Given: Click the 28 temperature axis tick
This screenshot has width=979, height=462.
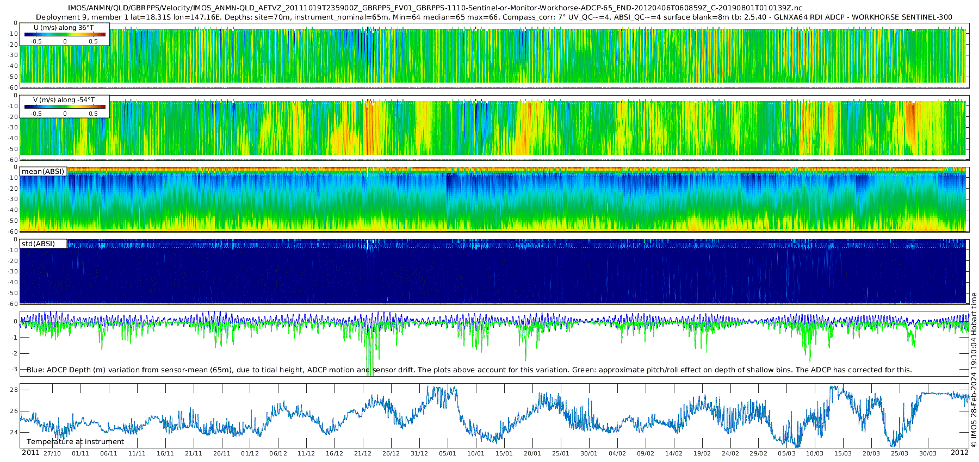Looking at the screenshot, I should 14,390.
